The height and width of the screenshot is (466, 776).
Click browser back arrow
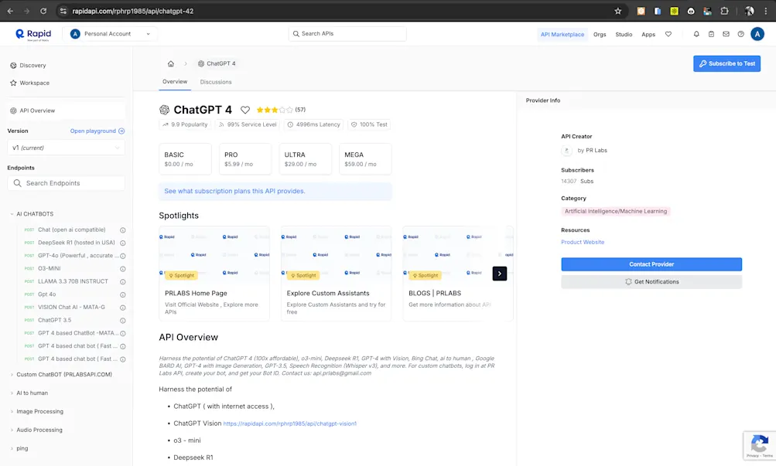(10, 11)
